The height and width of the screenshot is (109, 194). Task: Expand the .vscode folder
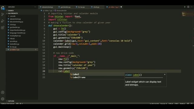pyautogui.click(x=13, y=16)
